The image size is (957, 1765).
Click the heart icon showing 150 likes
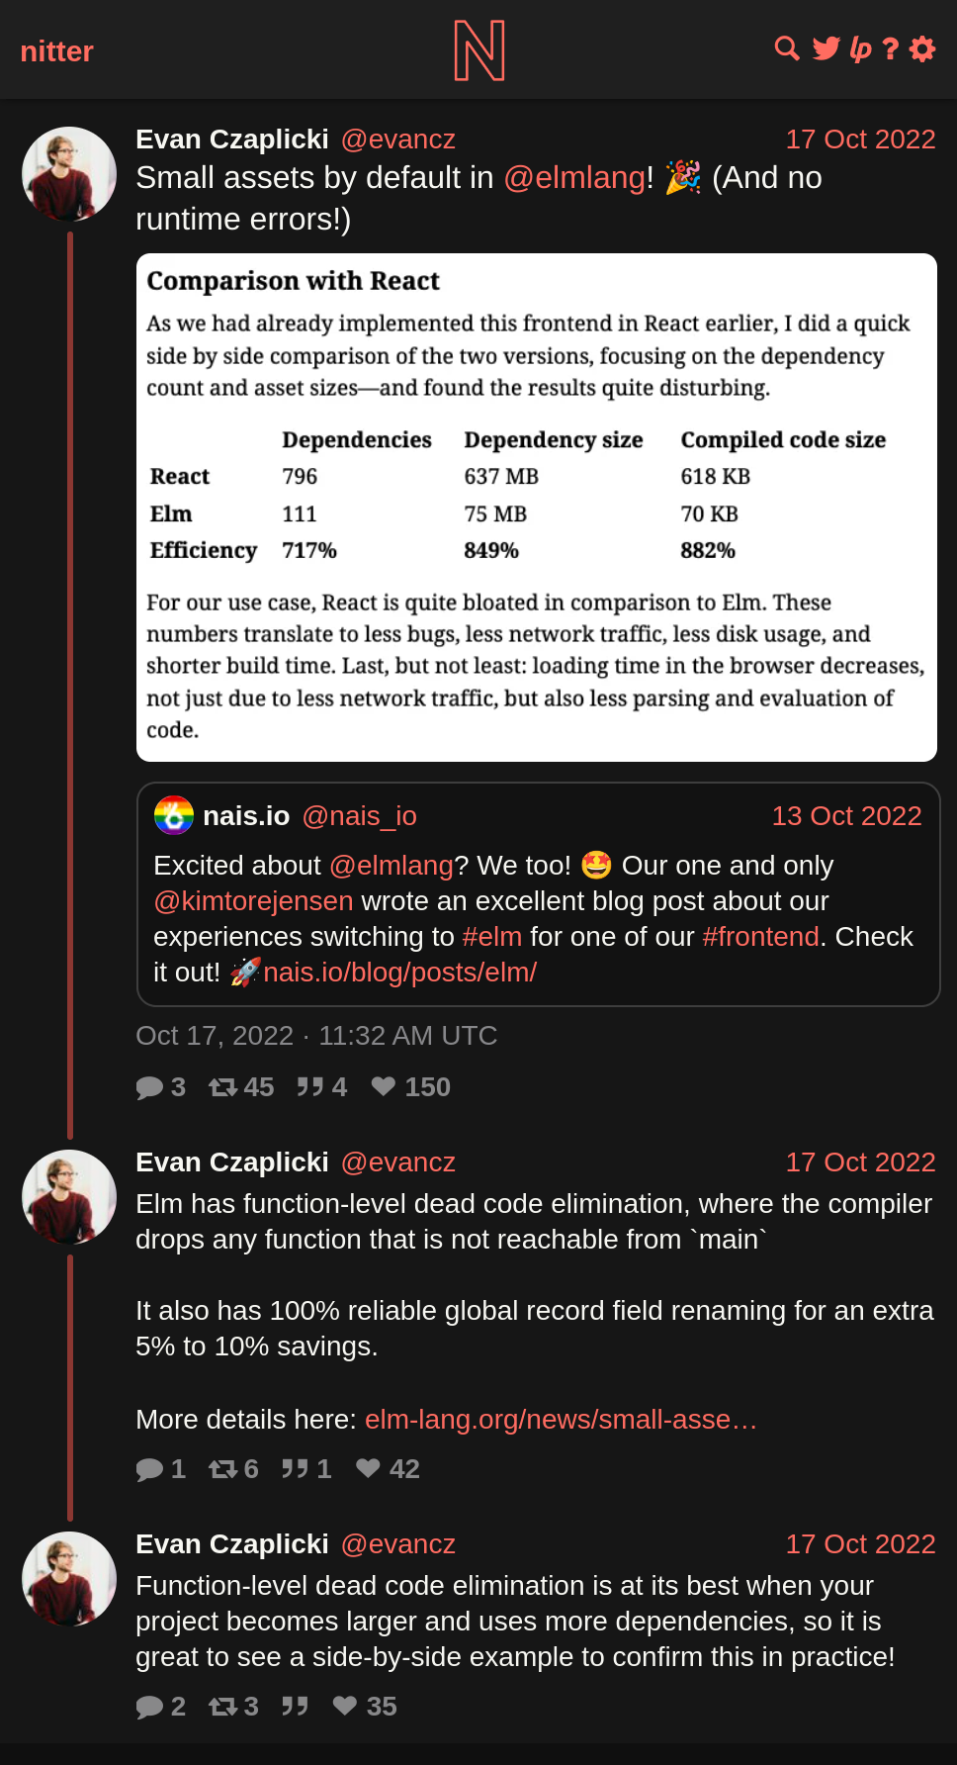(x=383, y=1087)
